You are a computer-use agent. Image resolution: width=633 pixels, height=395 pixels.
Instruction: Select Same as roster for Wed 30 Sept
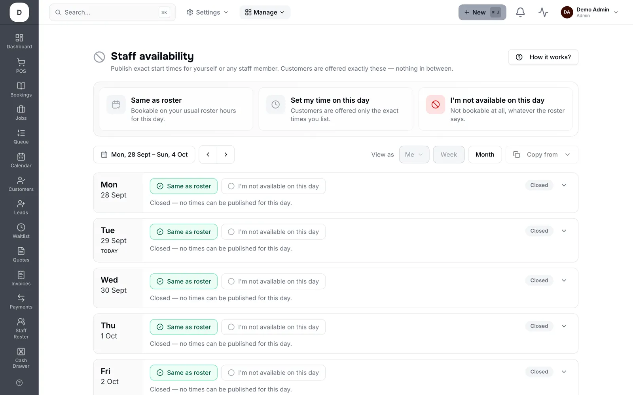tap(184, 281)
